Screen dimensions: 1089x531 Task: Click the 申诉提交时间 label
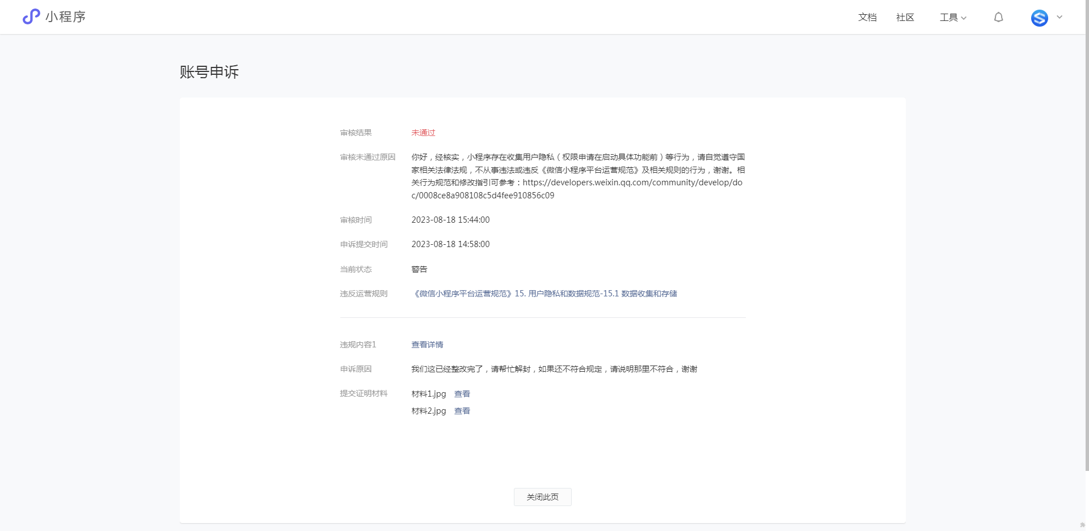point(364,244)
